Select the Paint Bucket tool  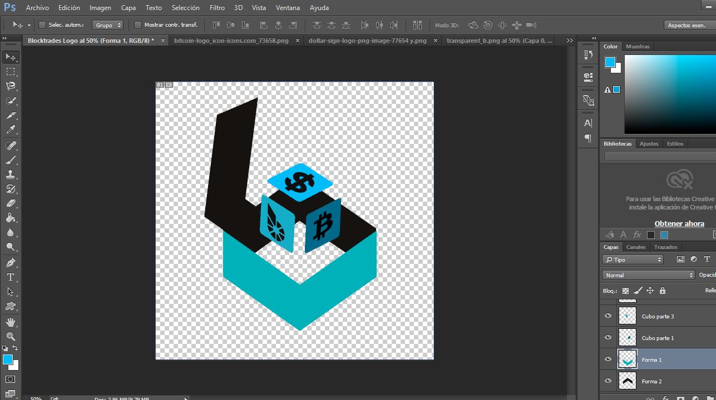[x=11, y=218]
